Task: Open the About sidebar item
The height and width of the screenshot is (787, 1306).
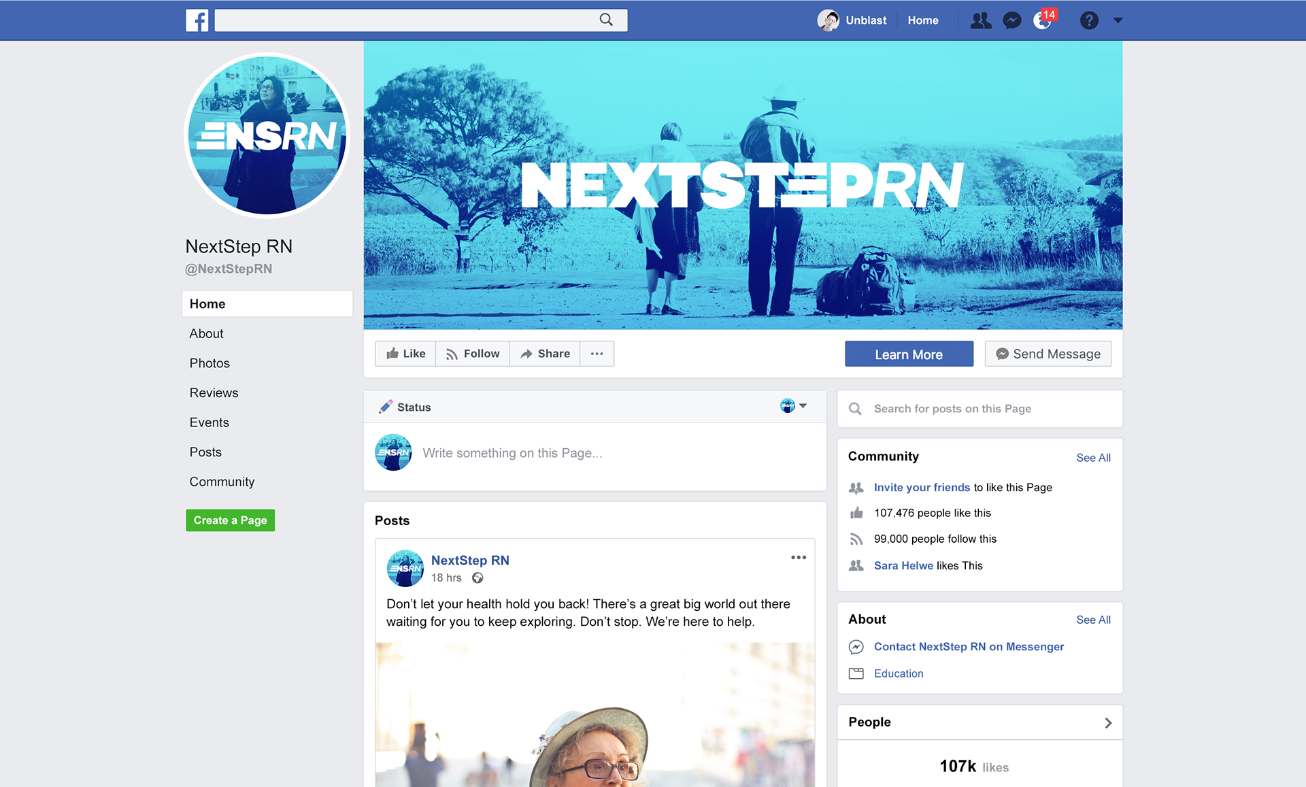Action: (206, 333)
